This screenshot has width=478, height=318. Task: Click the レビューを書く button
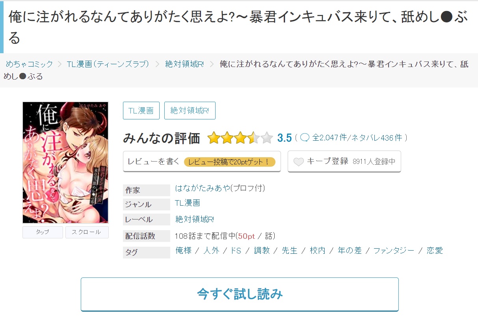[202, 161]
